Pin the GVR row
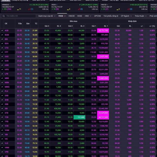The width and height of the screenshot is (157, 157). 2,61
